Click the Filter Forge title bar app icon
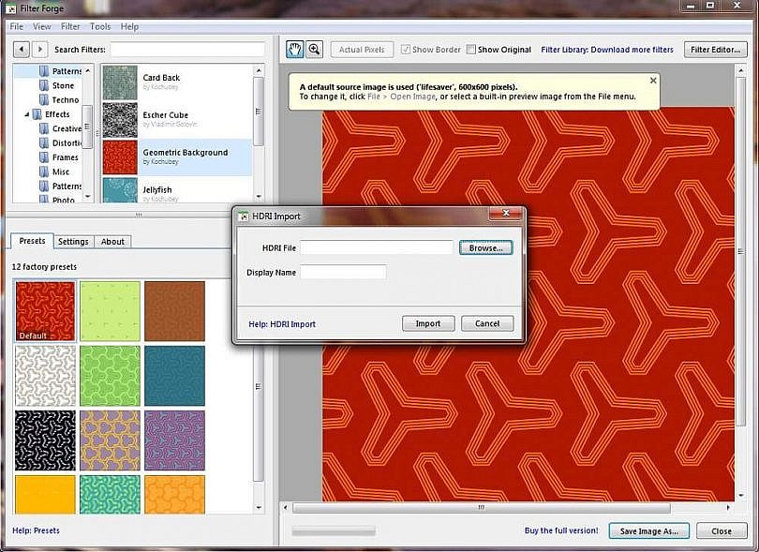The width and height of the screenshot is (759, 552). click(10, 8)
